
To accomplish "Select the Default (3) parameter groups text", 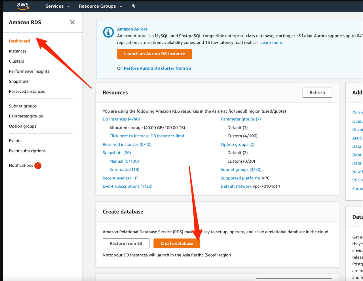I will [238, 128].
